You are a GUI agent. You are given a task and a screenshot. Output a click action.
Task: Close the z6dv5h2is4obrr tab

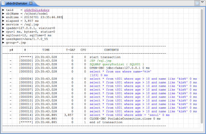[31, 3]
